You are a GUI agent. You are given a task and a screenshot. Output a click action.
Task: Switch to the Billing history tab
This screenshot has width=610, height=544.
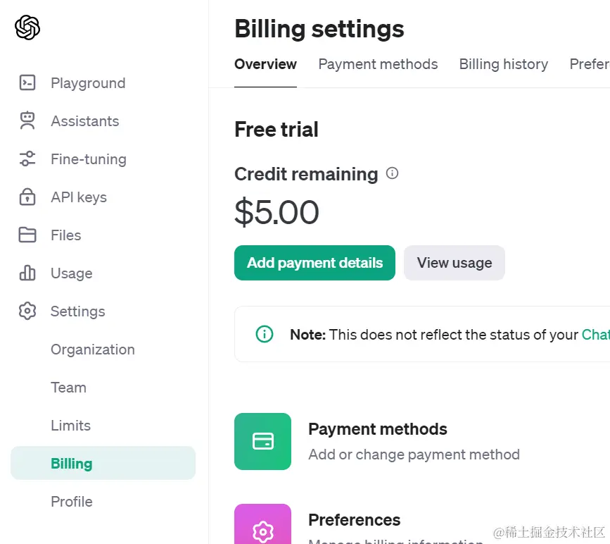coord(503,64)
